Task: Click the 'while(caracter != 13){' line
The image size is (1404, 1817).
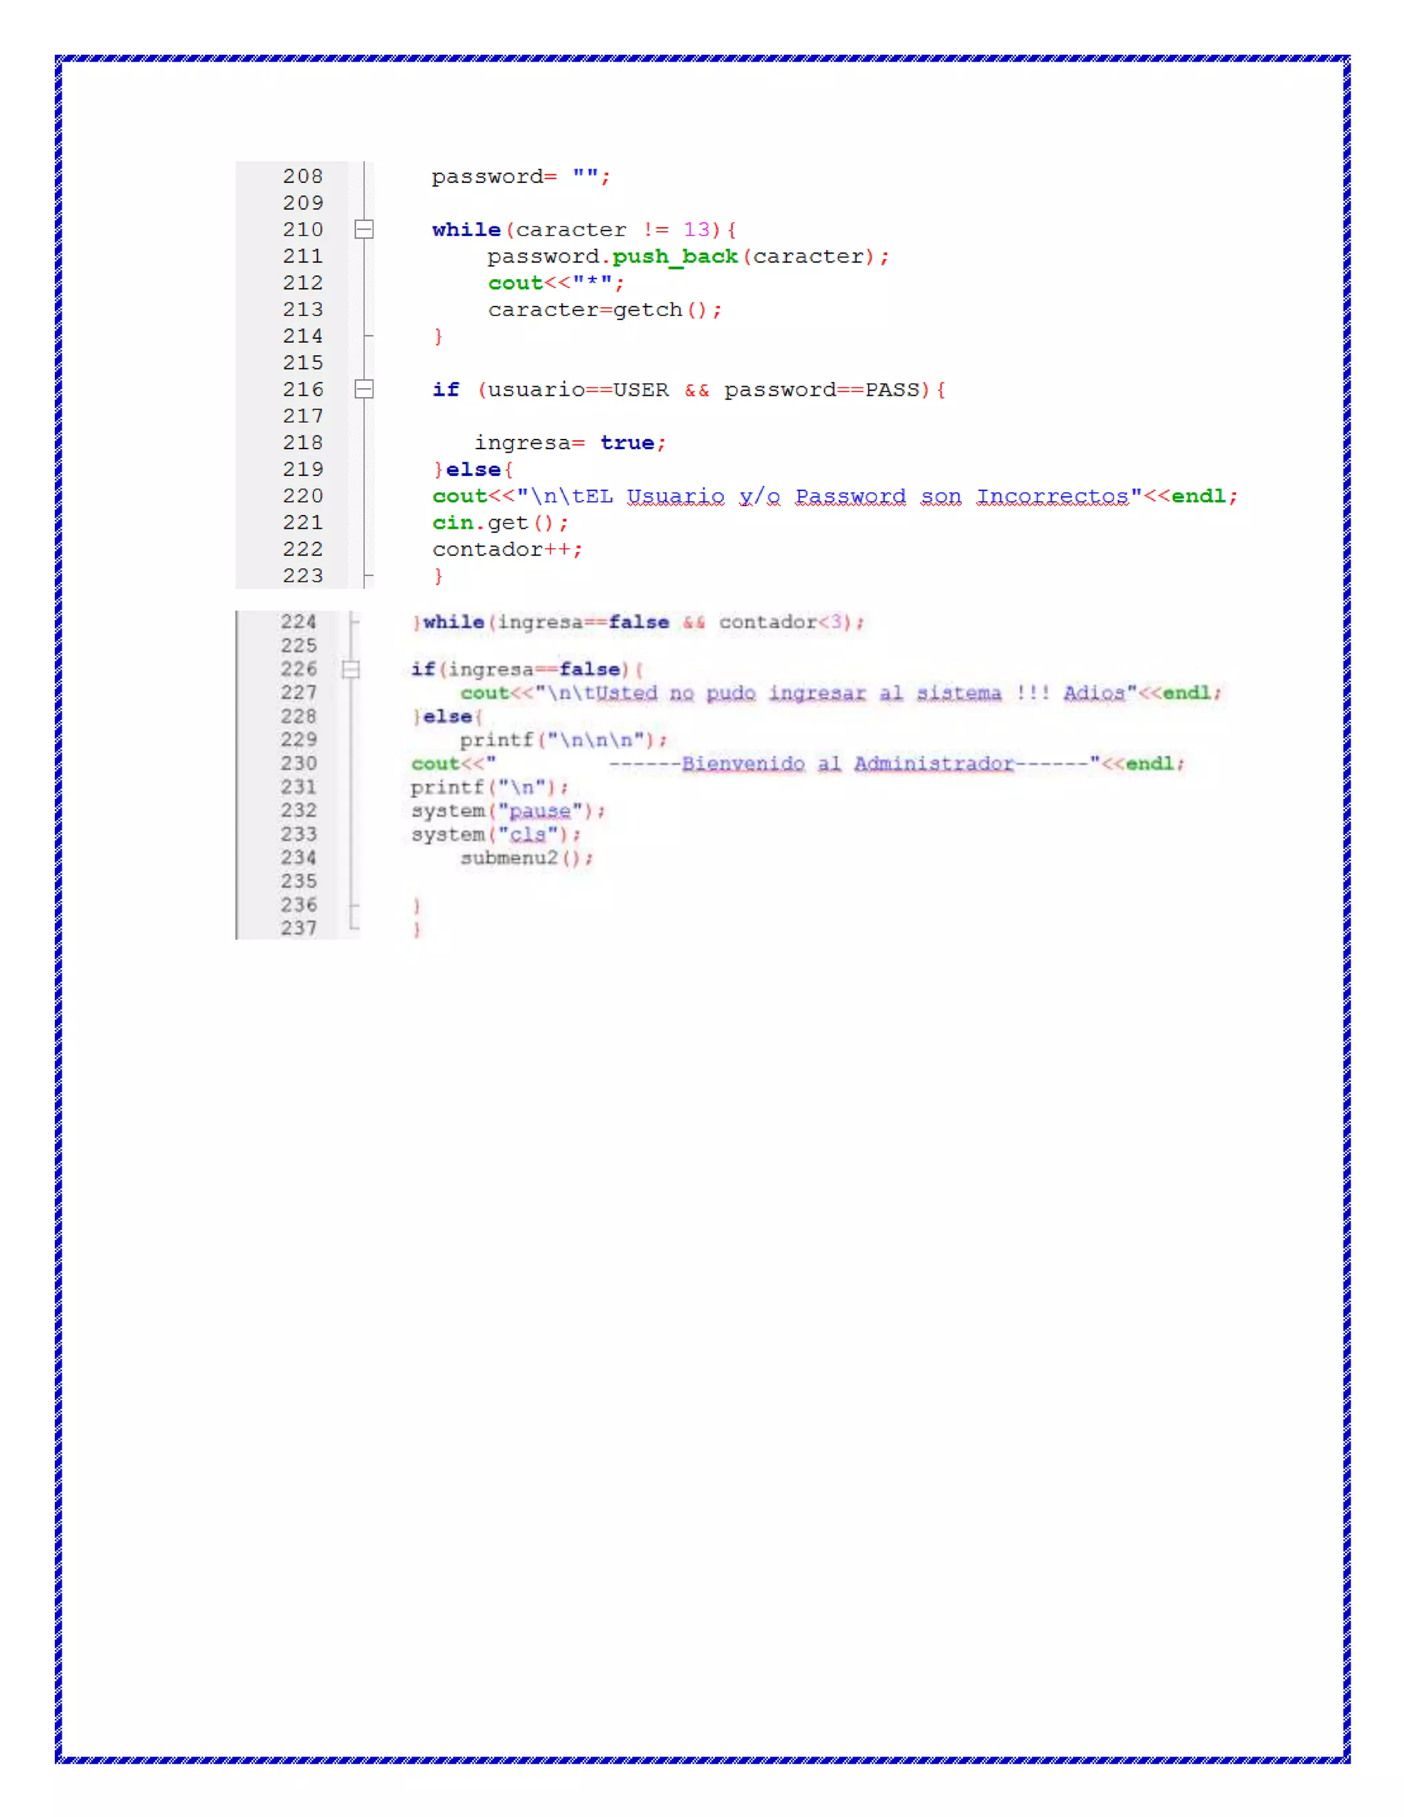Action: click(x=584, y=230)
